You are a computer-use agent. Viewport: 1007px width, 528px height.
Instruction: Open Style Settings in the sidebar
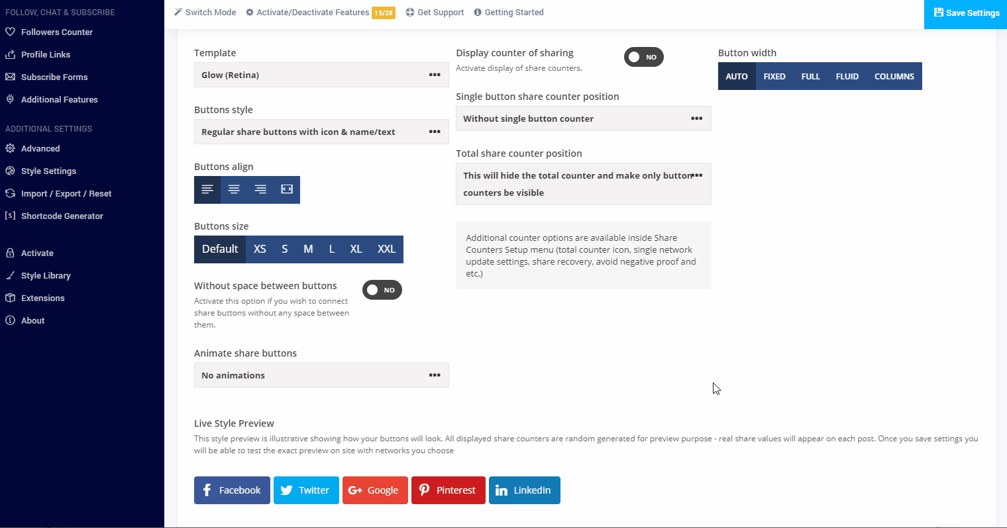point(48,171)
